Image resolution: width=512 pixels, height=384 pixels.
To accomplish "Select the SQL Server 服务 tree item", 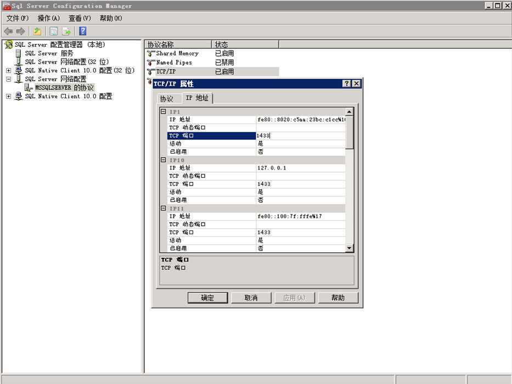I will (x=49, y=53).
